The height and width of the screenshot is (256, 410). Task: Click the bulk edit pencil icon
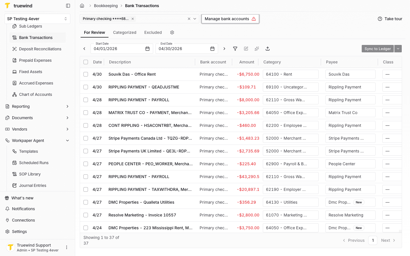[246, 49]
